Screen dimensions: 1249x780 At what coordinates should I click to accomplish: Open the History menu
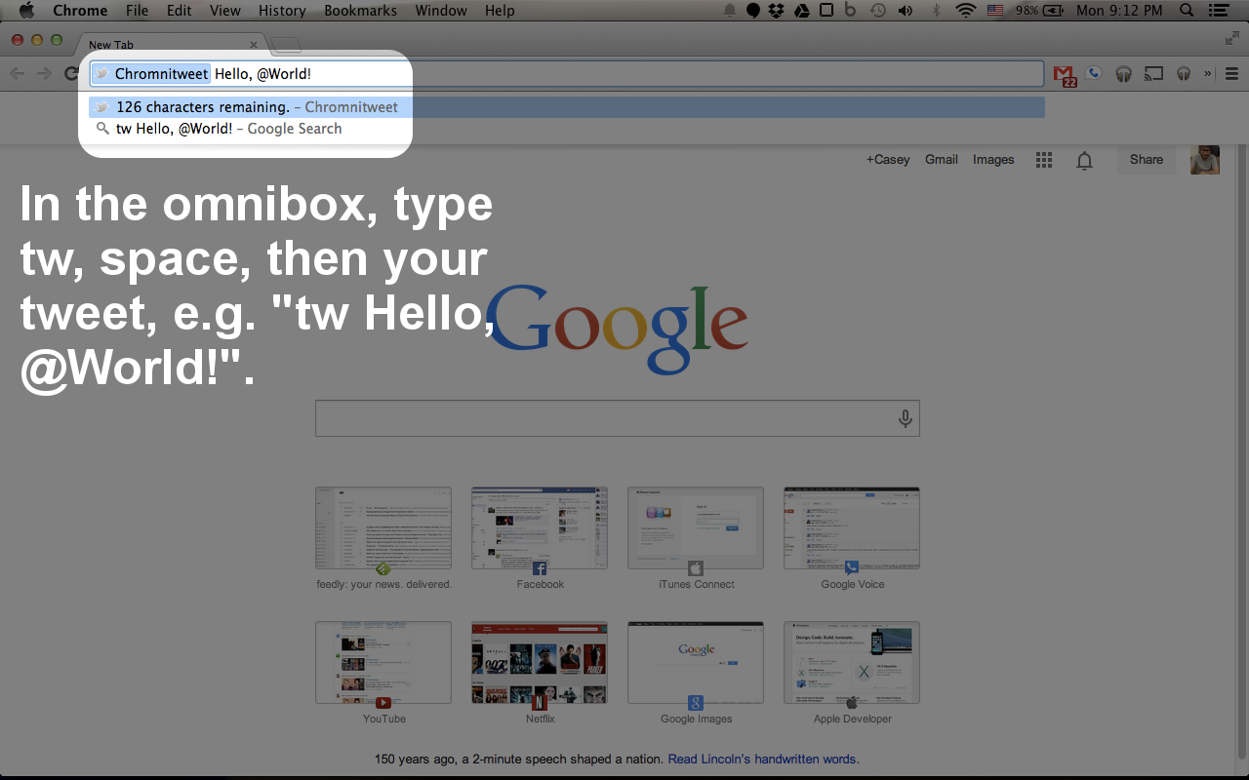[x=282, y=11]
